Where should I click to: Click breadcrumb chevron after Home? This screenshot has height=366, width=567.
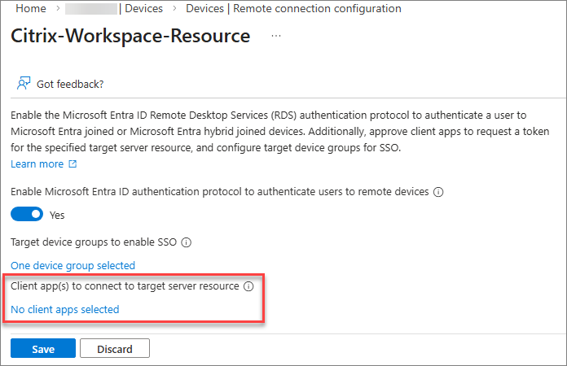coord(57,9)
